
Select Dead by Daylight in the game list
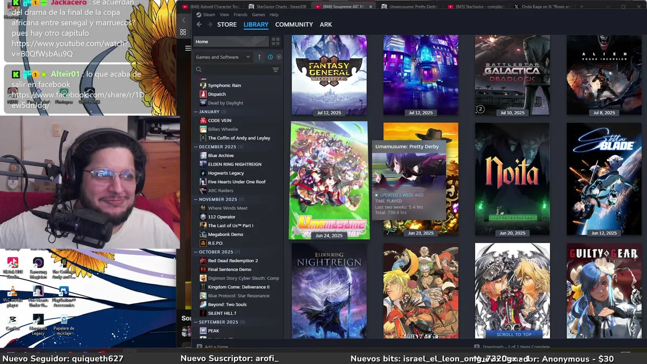[225, 103]
